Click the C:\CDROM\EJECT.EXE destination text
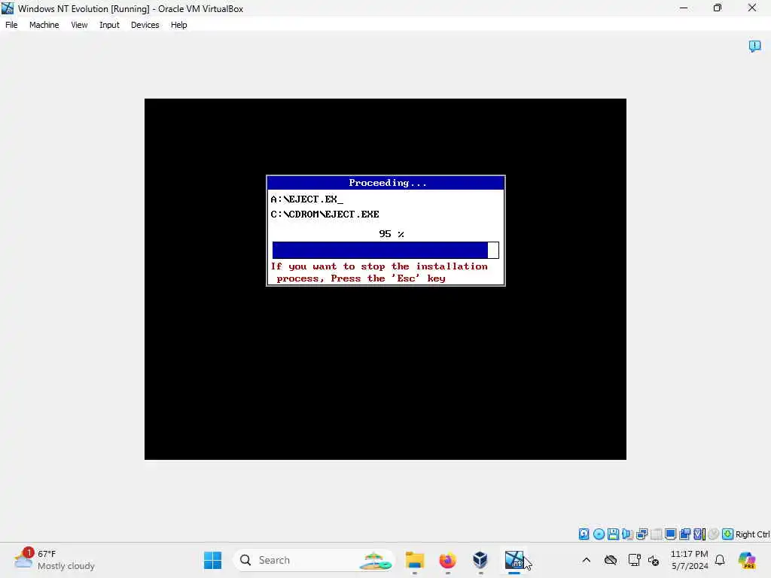 pos(325,214)
